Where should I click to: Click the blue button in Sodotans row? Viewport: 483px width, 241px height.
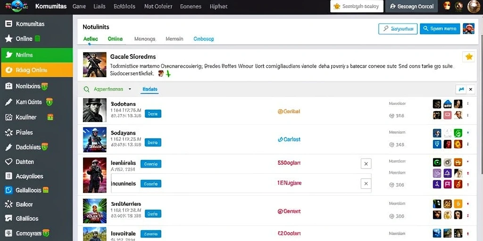click(x=153, y=114)
